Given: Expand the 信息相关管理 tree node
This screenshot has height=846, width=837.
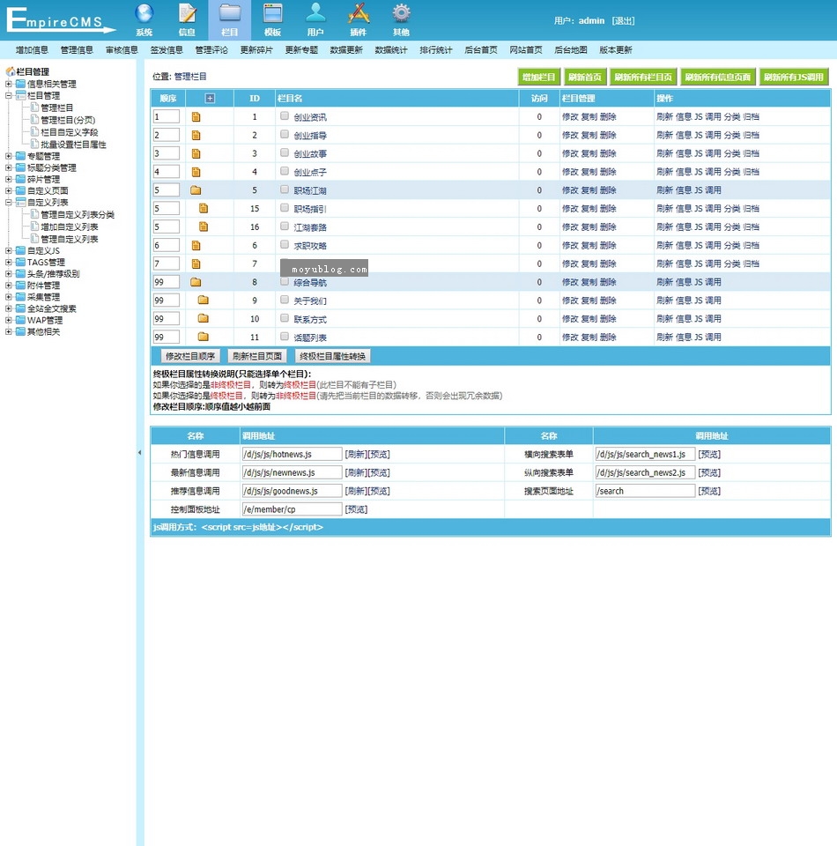Looking at the screenshot, I should tap(9, 84).
